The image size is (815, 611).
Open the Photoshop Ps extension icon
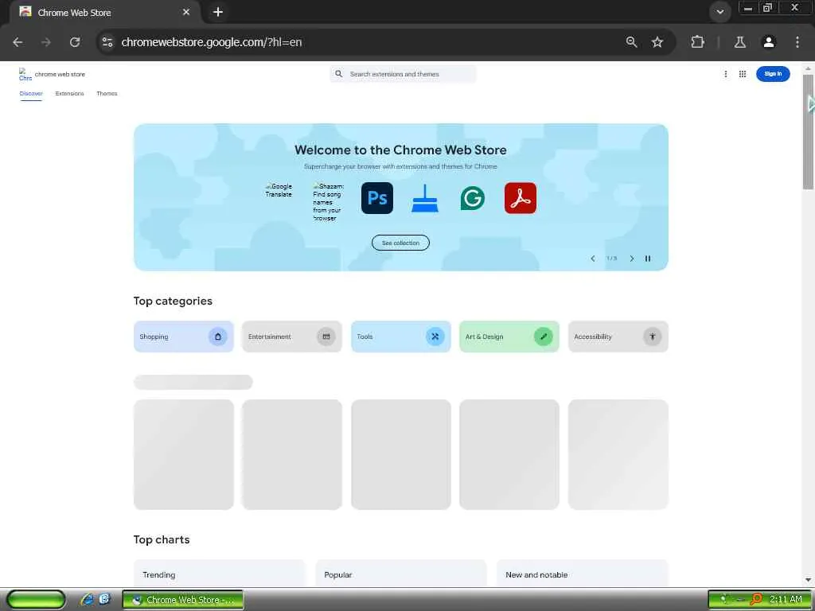coord(377,198)
